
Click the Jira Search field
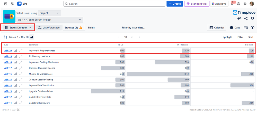click(x=114, y=4)
